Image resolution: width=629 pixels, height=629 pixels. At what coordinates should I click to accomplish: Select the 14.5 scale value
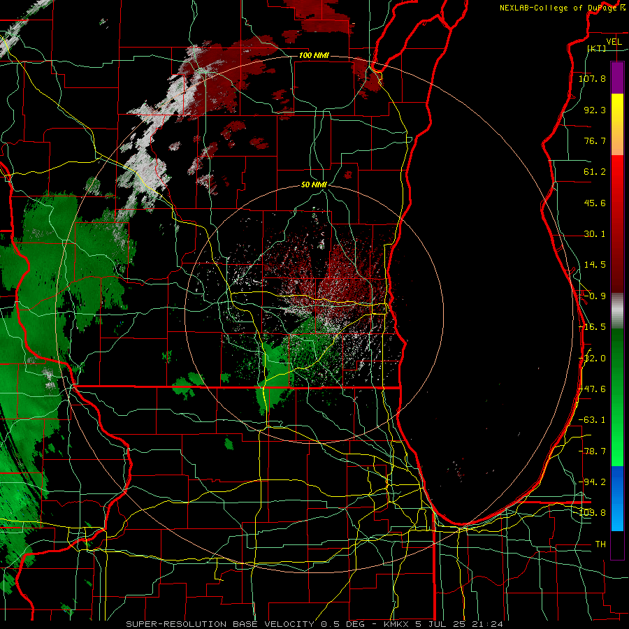[595, 265]
